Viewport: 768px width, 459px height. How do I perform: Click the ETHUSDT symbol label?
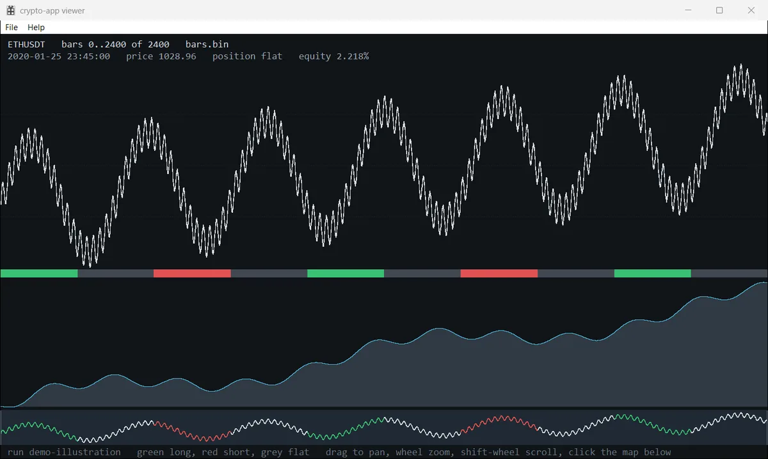[x=26, y=44]
